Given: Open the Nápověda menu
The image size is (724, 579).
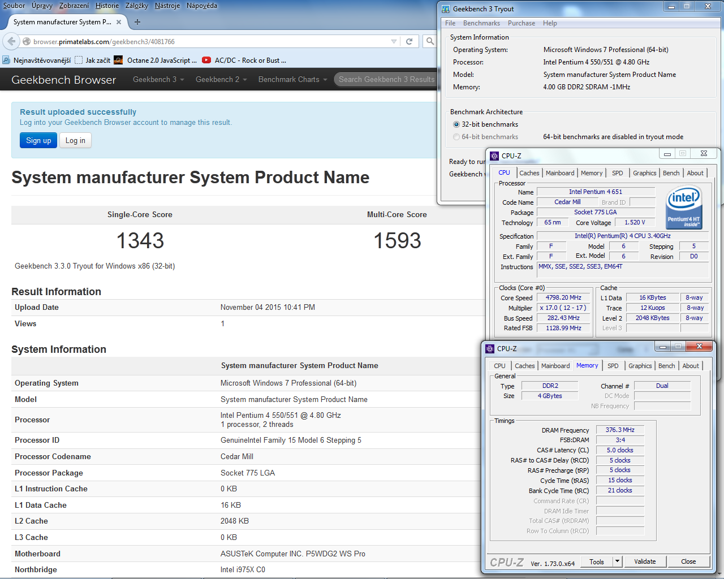Looking at the screenshot, I should pos(202,6).
